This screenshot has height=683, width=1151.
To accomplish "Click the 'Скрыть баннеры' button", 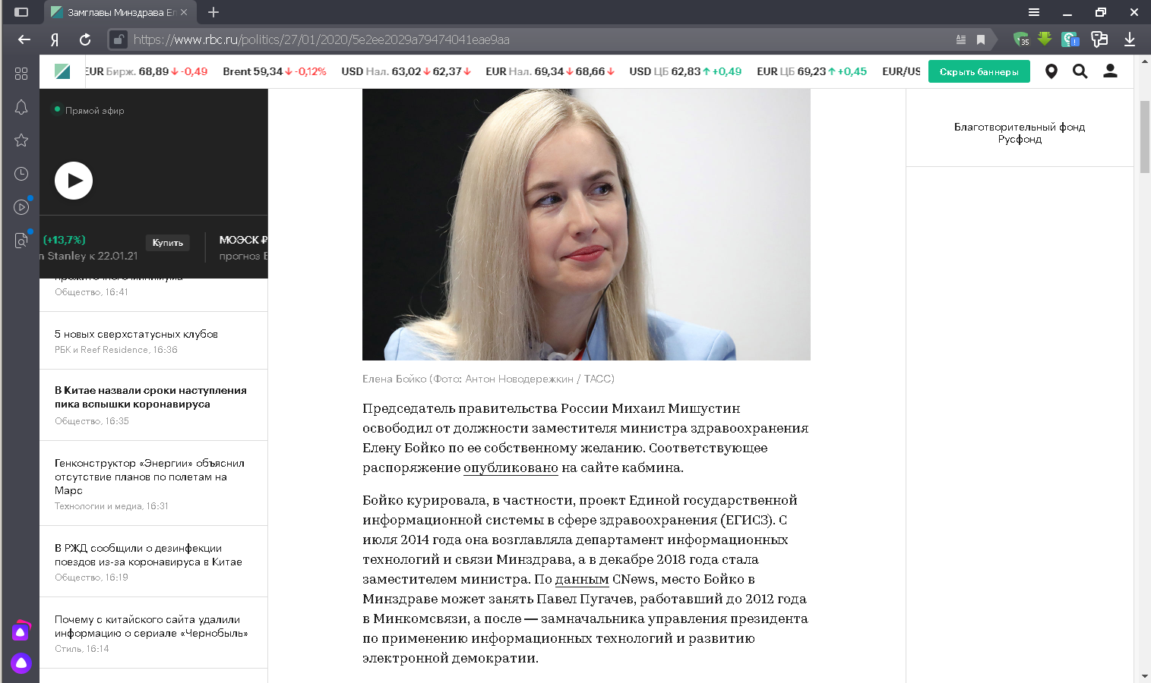I will tap(979, 71).
